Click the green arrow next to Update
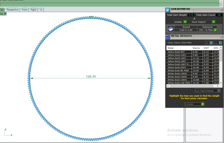The height and width of the screenshot is (143, 224). 185,22
